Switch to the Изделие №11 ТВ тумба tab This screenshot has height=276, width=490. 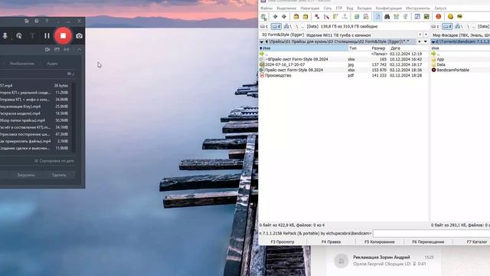pos(338,35)
